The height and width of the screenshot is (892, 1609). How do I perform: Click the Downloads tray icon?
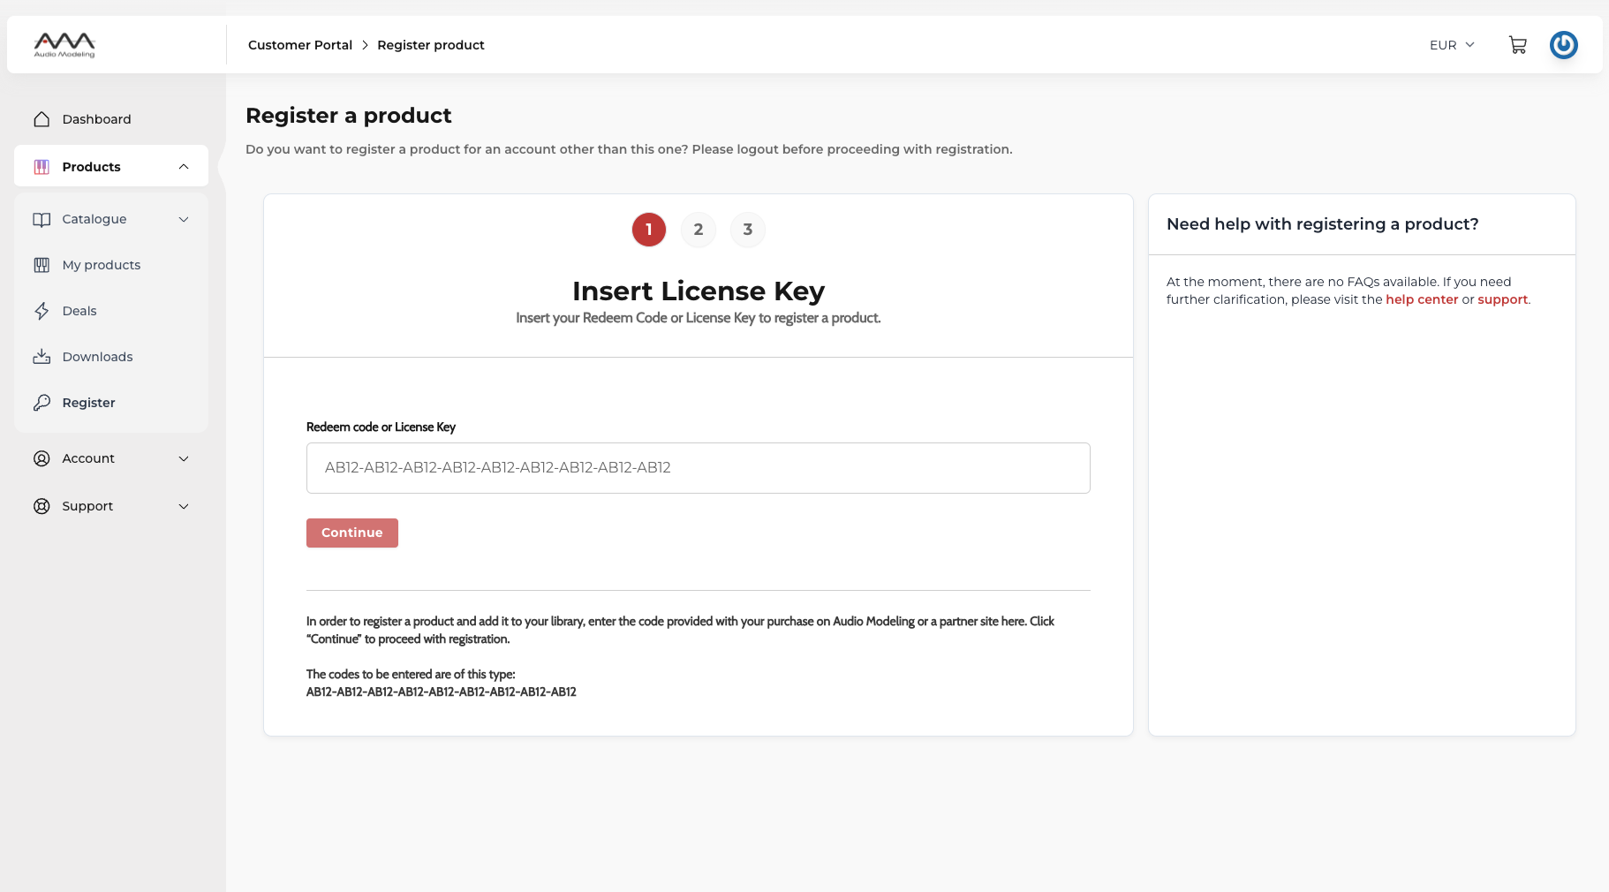tap(42, 357)
